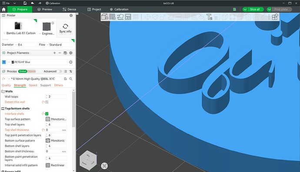
Task: Click the Add model cube icon in viewport toolbar
Action: click(105, 17)
